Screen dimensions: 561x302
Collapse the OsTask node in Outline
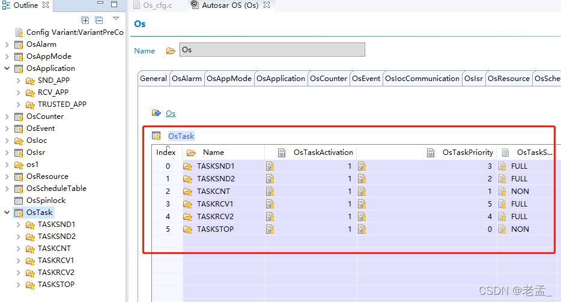[x=7, y=213]
